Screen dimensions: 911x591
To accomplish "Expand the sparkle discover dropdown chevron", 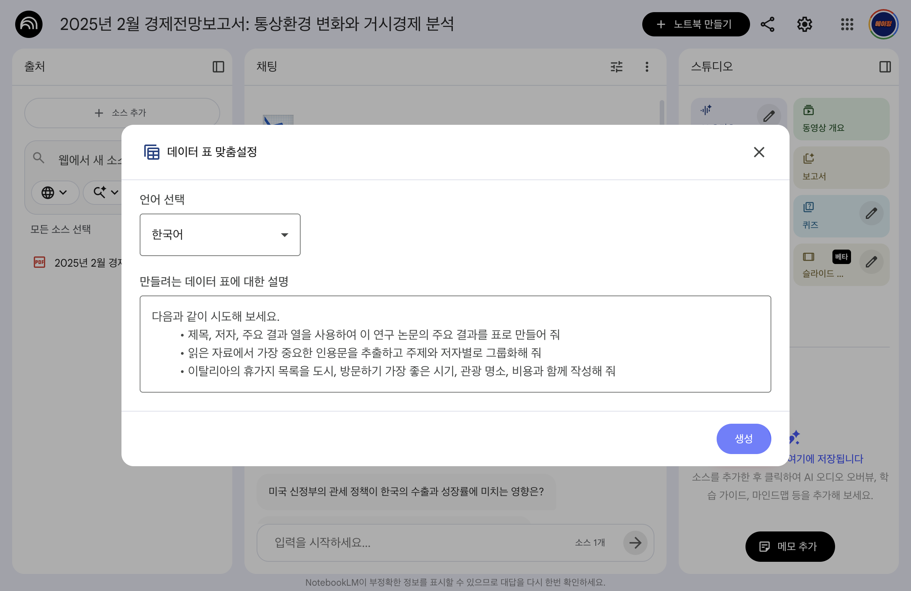I will click(x=113, y=192).
